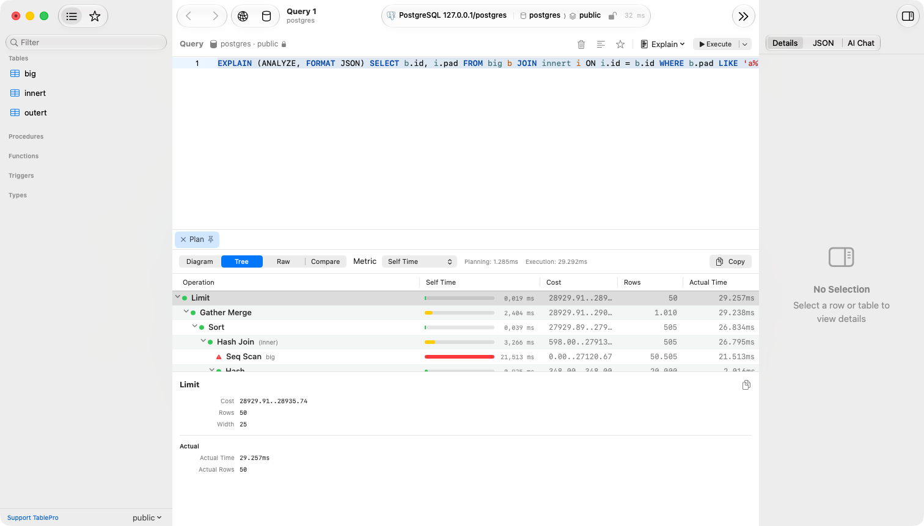Copy the plan with the Copy button
The width and height of the screenshot is (924, 526).
point(730,261)
